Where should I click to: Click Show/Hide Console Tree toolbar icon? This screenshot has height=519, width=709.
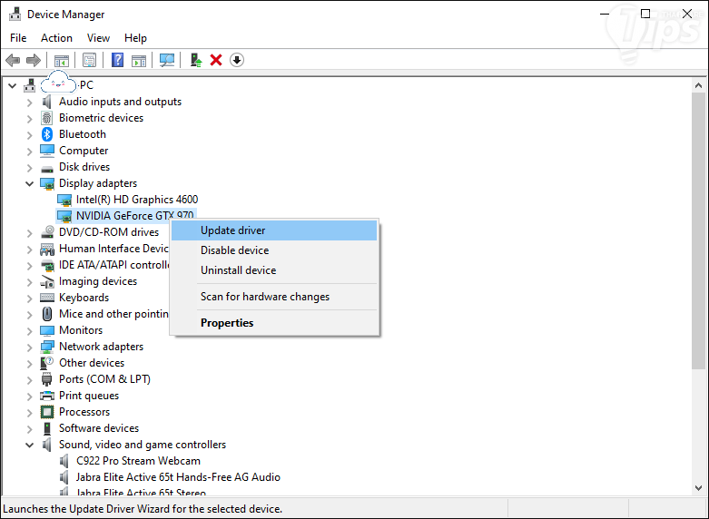pyautogui.click(x=62, y=60)
